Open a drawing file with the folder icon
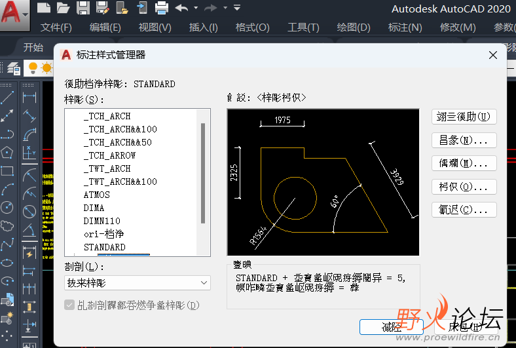516x348 pixels. [x=63, y=8]
